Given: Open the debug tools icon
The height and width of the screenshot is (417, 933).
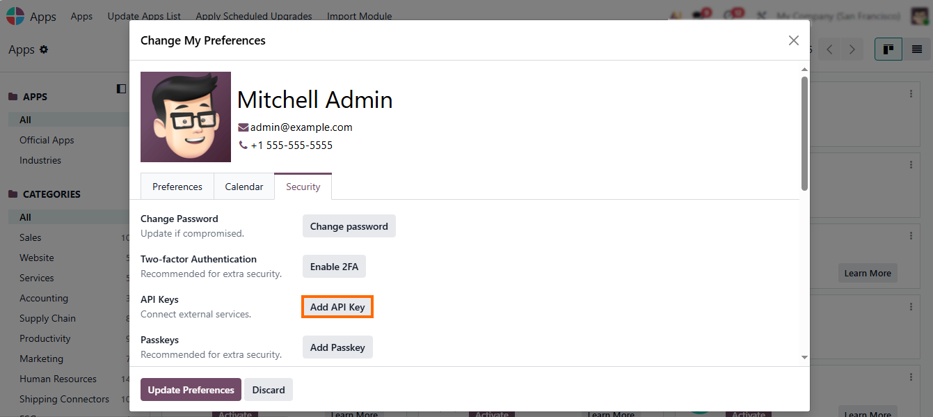Looking at the screenshot, I should pos(762,16).
